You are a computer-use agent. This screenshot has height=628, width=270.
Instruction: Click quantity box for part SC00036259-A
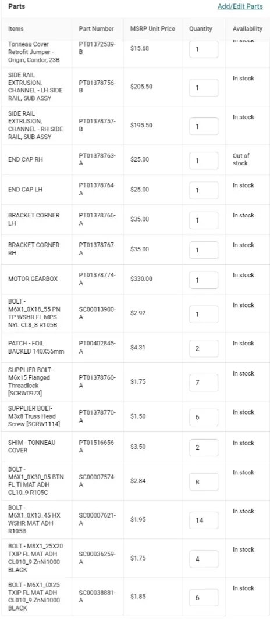click(204, 559)
